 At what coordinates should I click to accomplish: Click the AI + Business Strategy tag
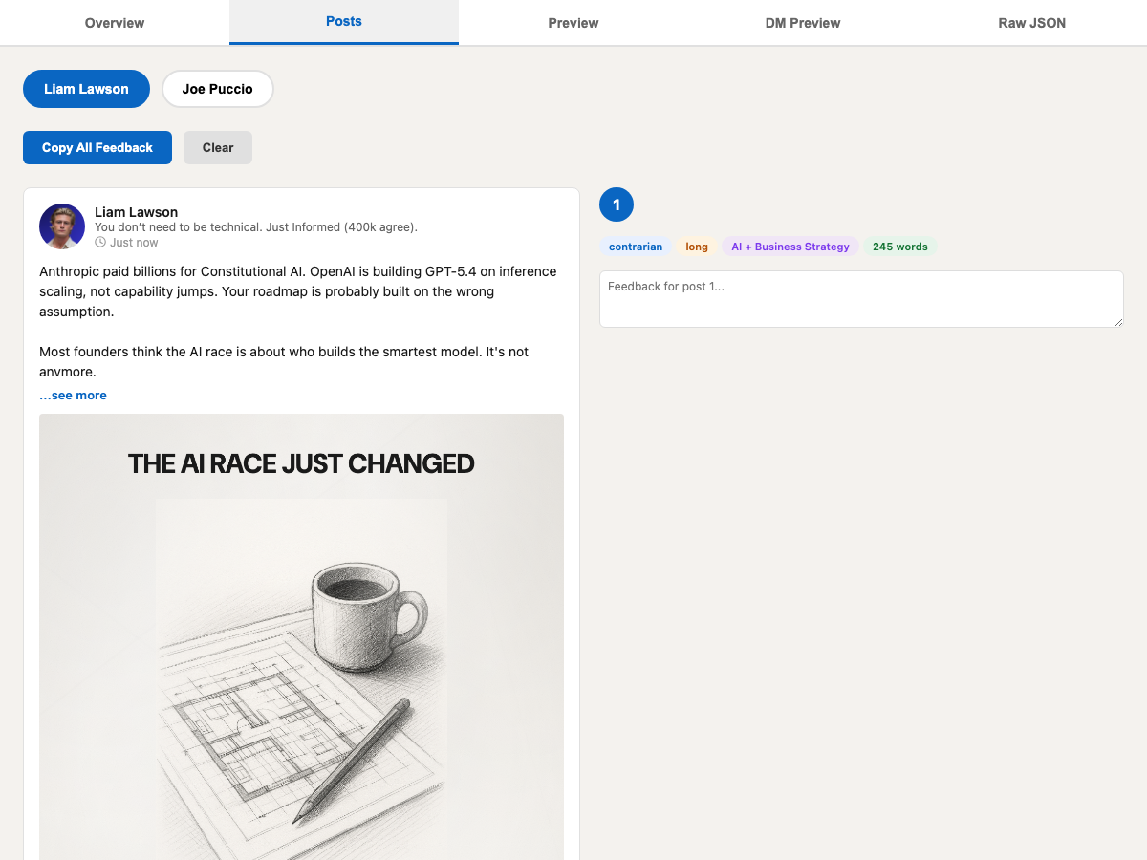click(x=790, y=247)
